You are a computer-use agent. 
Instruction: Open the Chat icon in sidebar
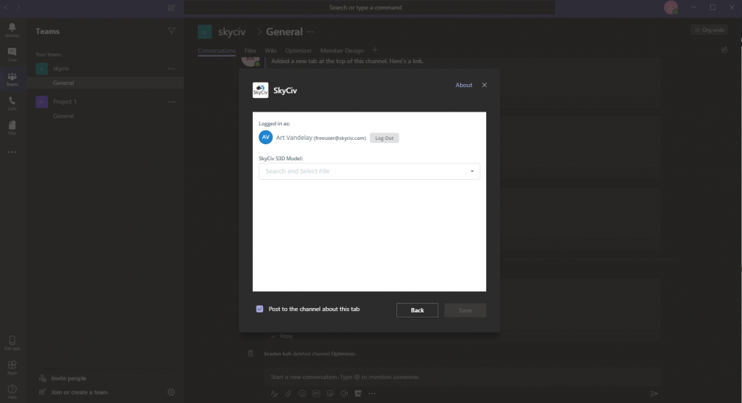click(x=12, y=54)
